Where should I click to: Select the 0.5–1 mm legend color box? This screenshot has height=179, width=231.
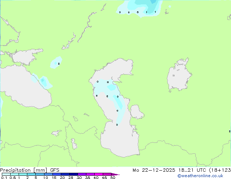click(15, 174)
